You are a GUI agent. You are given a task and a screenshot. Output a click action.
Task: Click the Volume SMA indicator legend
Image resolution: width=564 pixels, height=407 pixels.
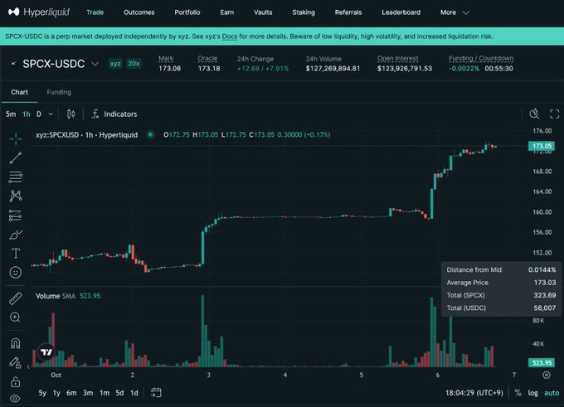(x=68, y=296)
